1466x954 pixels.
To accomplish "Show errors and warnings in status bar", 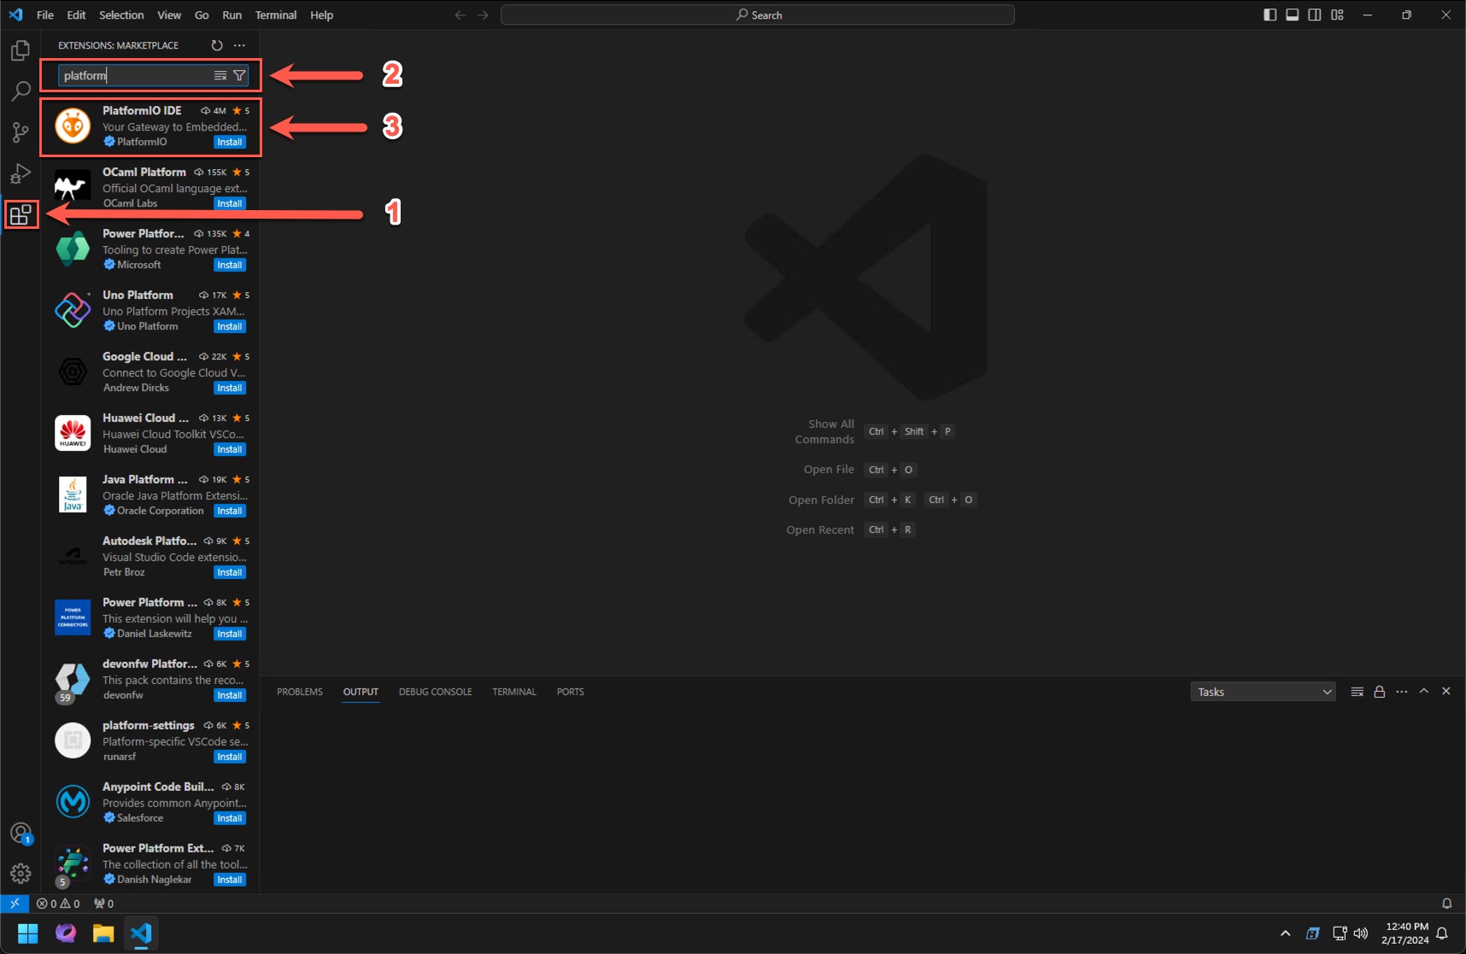I will pos(58,903).
